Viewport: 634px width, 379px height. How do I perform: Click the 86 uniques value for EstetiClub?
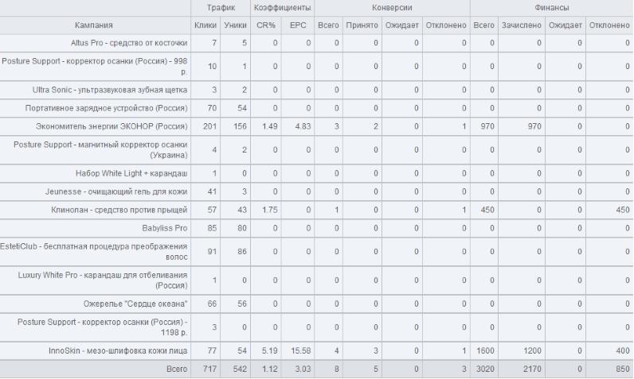(242, 252)
